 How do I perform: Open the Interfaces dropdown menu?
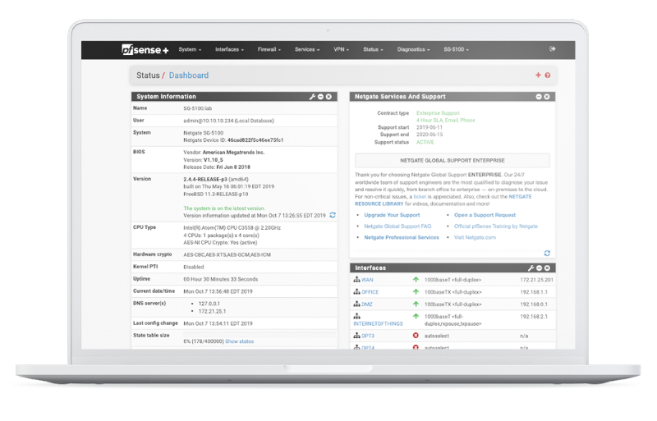[229, 49]
